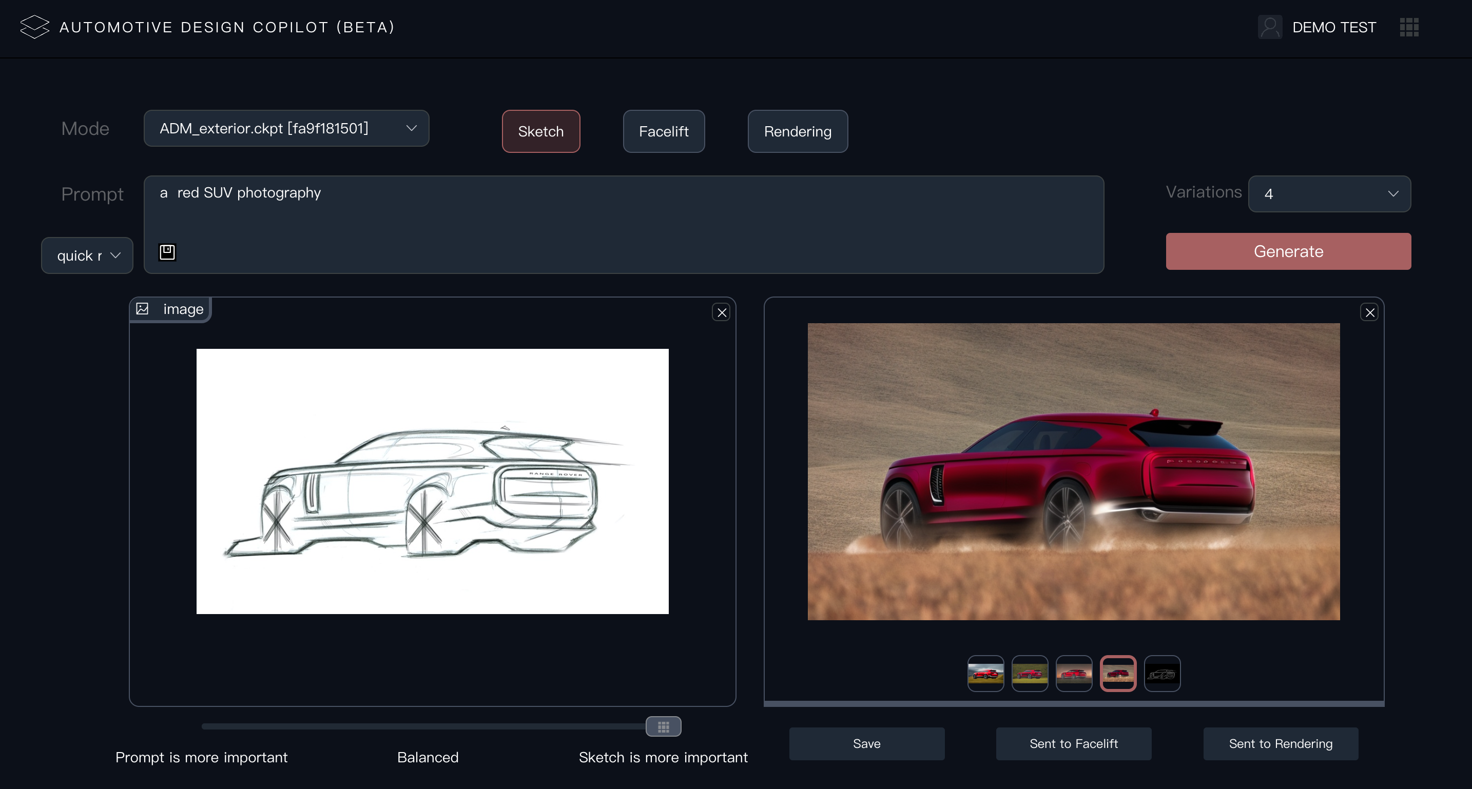
Task: Open the quick r preset dropdown
Action: pos(87,255)
